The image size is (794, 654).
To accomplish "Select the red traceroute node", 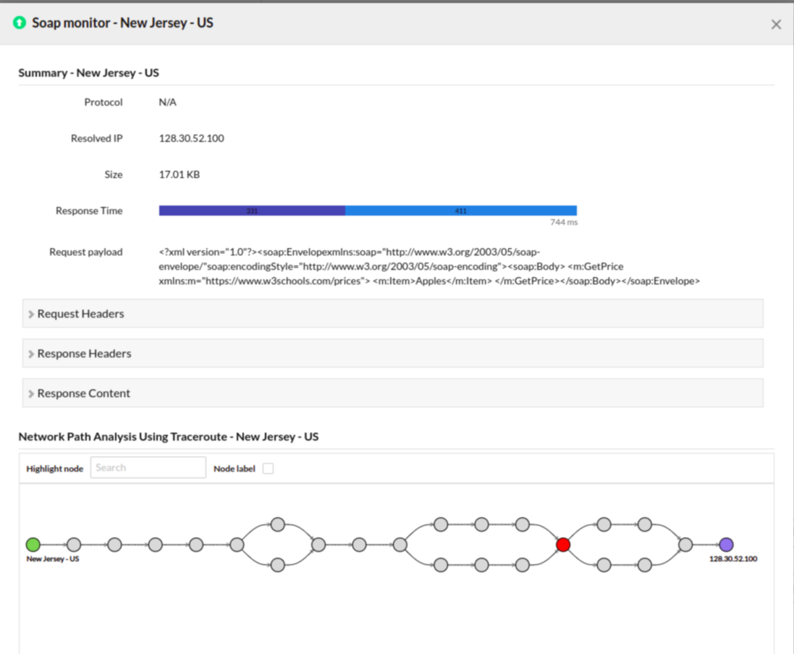I will click(563, 545).
